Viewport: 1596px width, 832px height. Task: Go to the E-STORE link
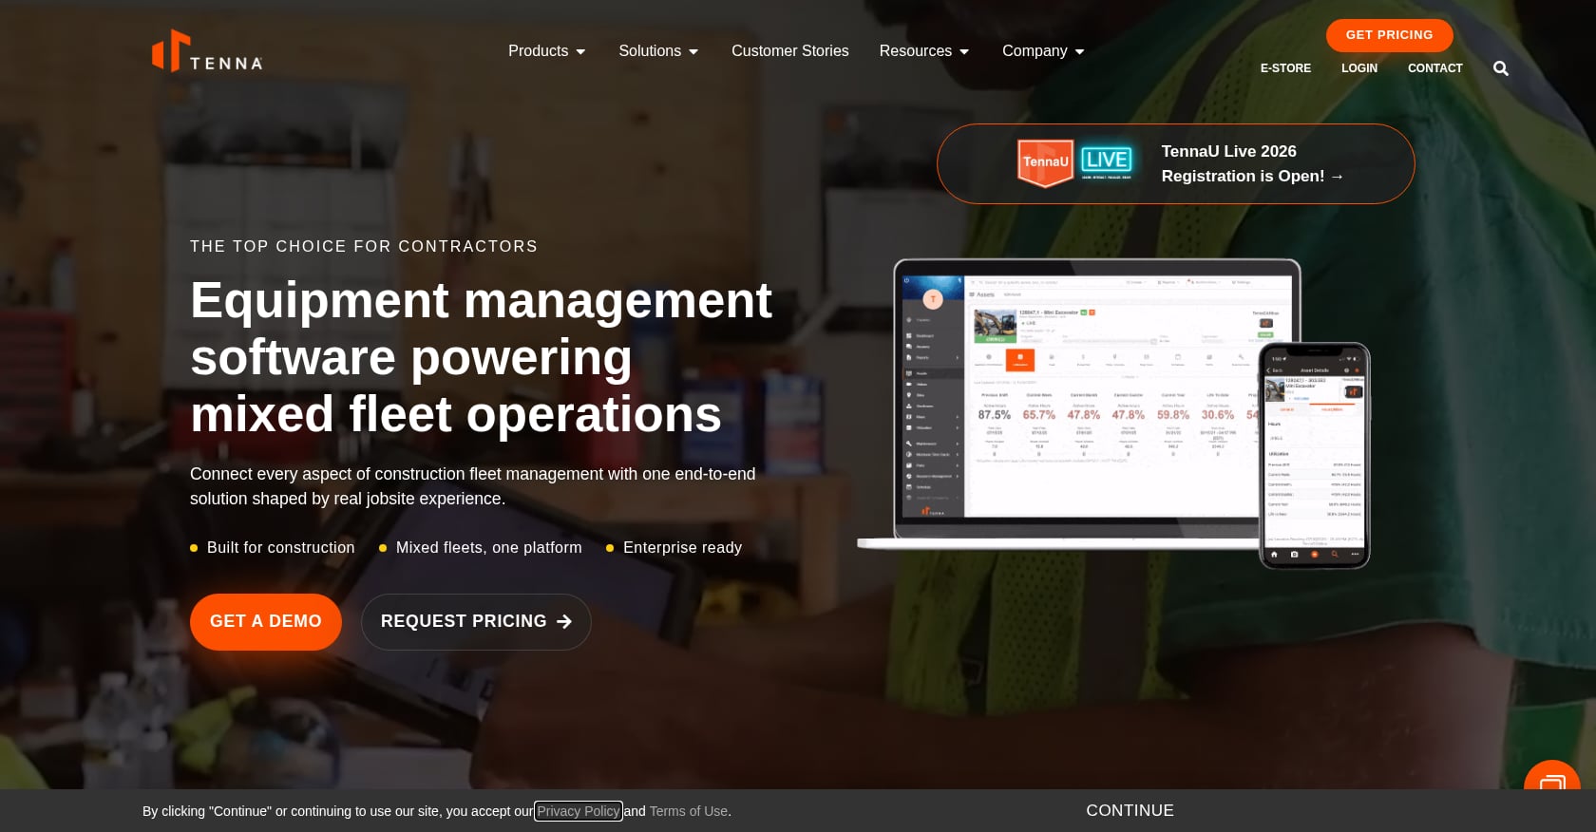click(1285, 68)
